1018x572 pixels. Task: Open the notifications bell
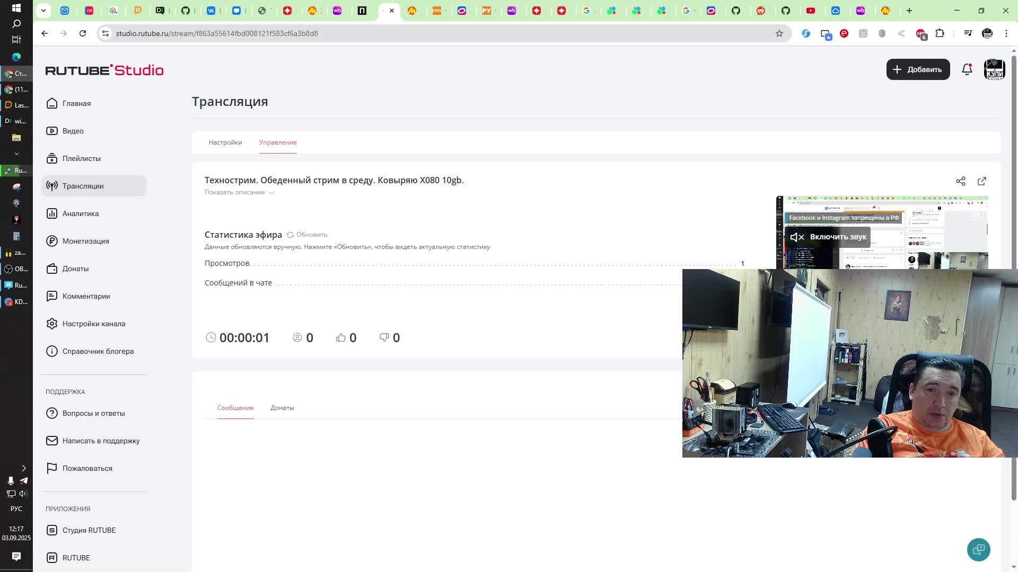[967, 69]
